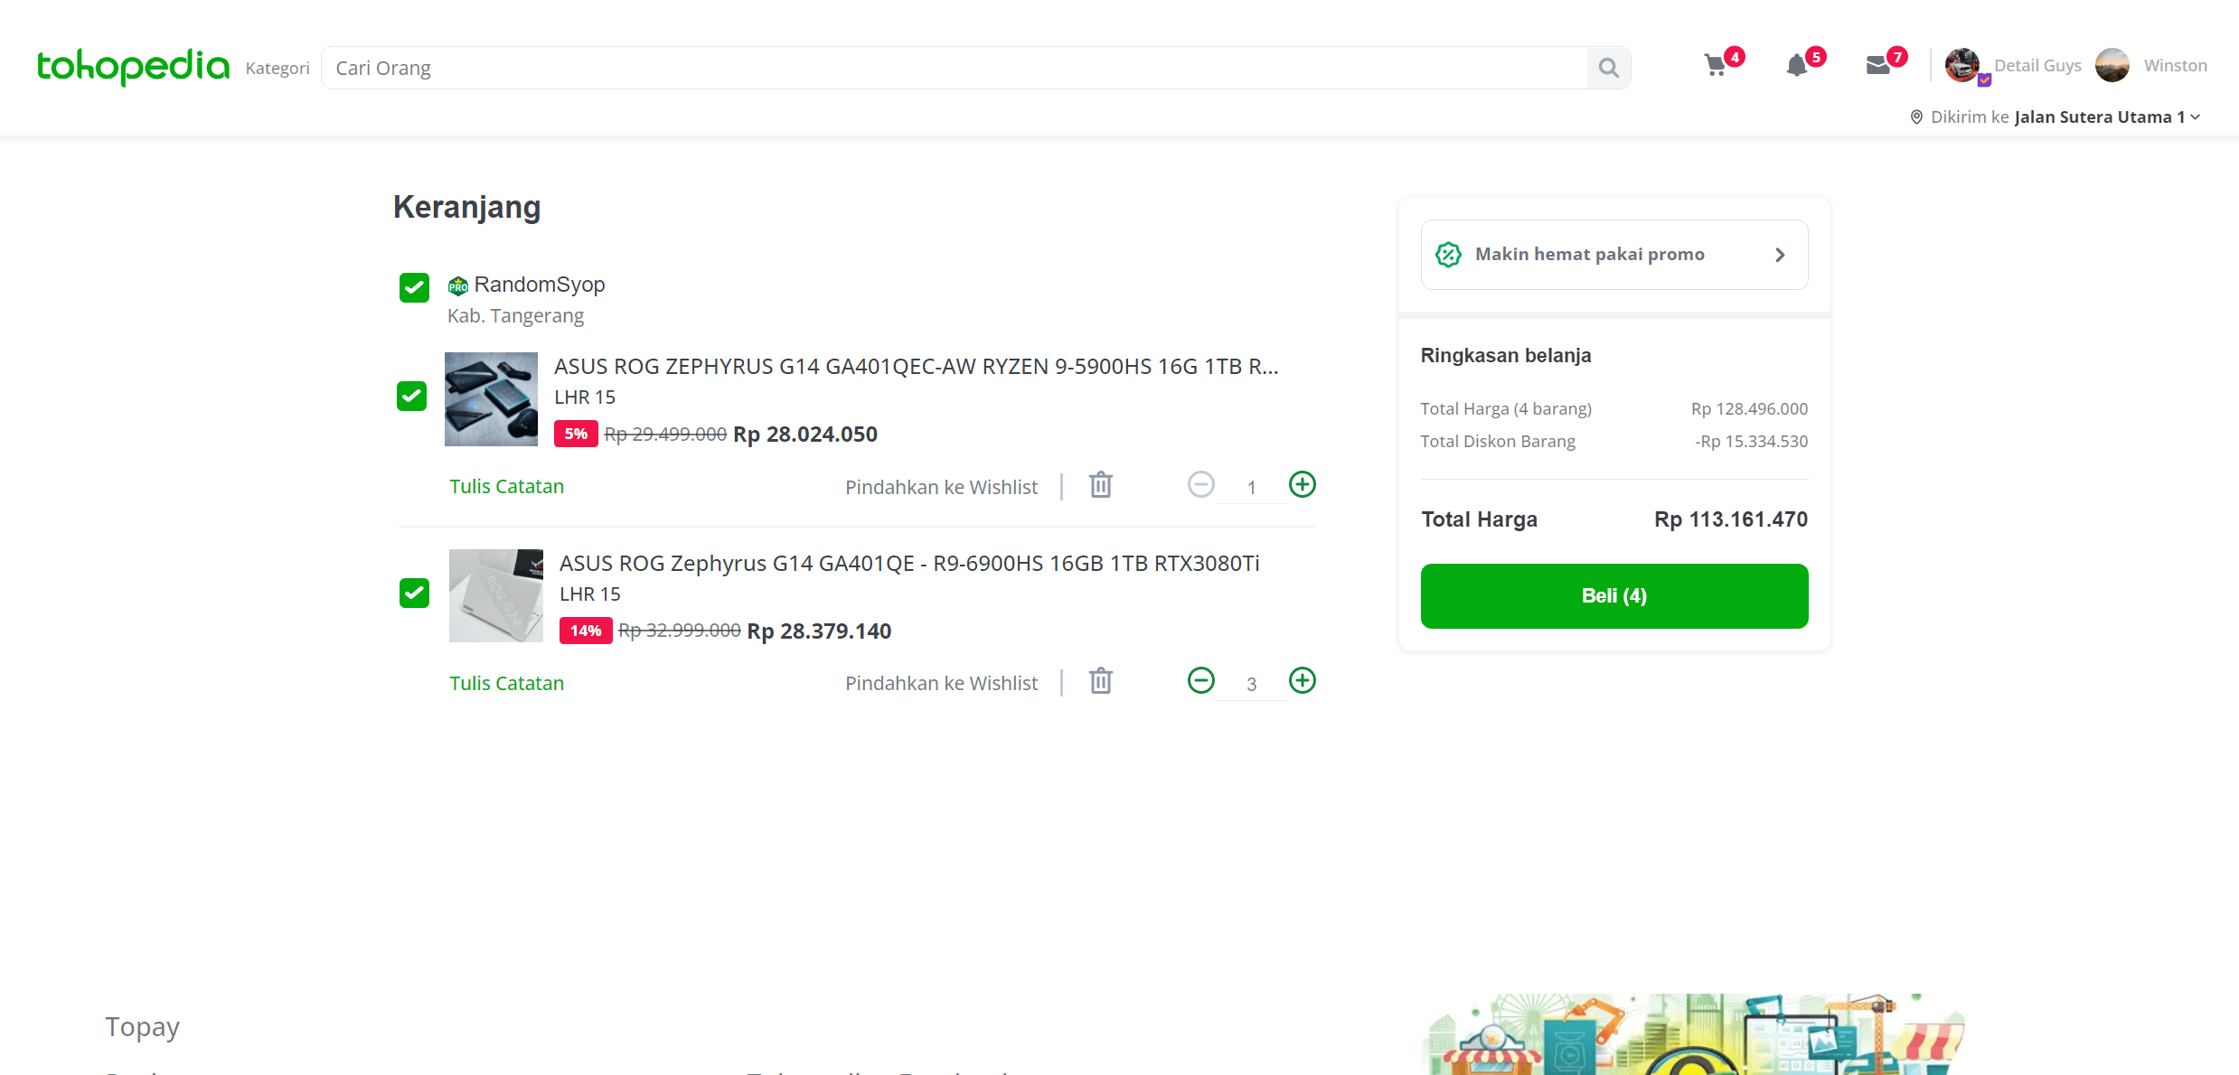Uncheck the RandomSyop shop checkbox
The image size is (2239, 1075).
point(413,287)
